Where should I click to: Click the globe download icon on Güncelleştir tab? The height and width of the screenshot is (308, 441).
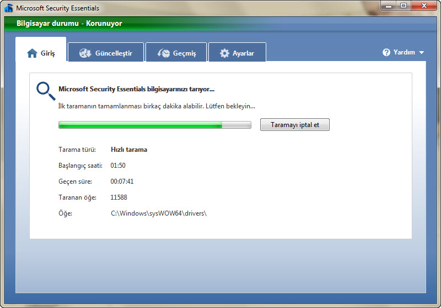coord(85,53)
